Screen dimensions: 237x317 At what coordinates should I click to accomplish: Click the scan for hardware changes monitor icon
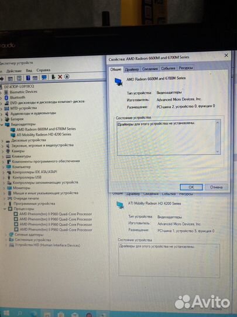pyautogui.click(x=44, y=77)
